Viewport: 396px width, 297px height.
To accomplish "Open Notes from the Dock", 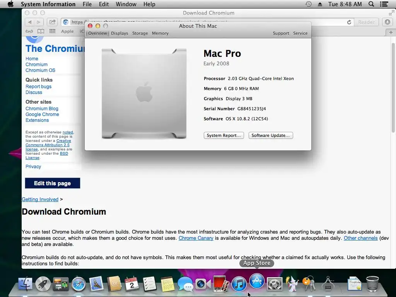I will tap(167, 284).
